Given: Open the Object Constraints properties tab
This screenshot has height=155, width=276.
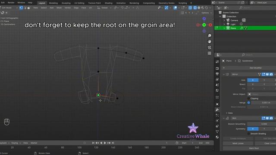Looking at the screenshot, I should [x=217, y=126].
